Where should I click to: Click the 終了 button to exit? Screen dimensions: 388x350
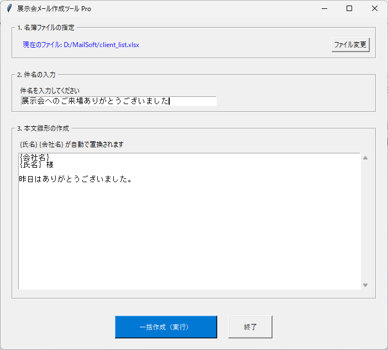tap(250, 327)
